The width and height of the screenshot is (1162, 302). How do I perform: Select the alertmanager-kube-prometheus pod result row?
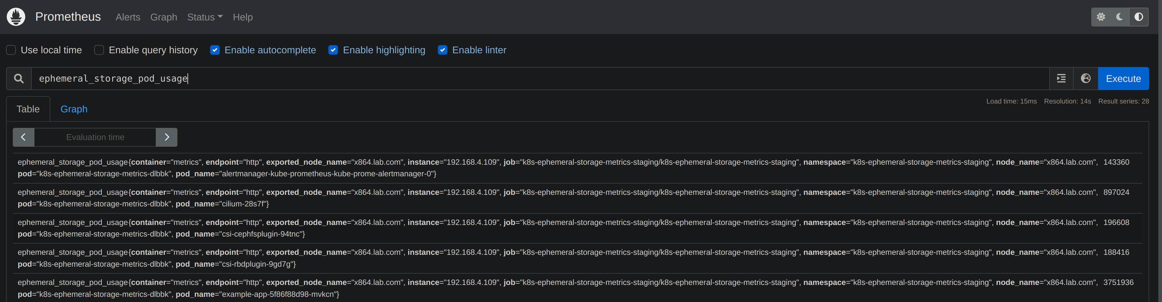point(577,168)
